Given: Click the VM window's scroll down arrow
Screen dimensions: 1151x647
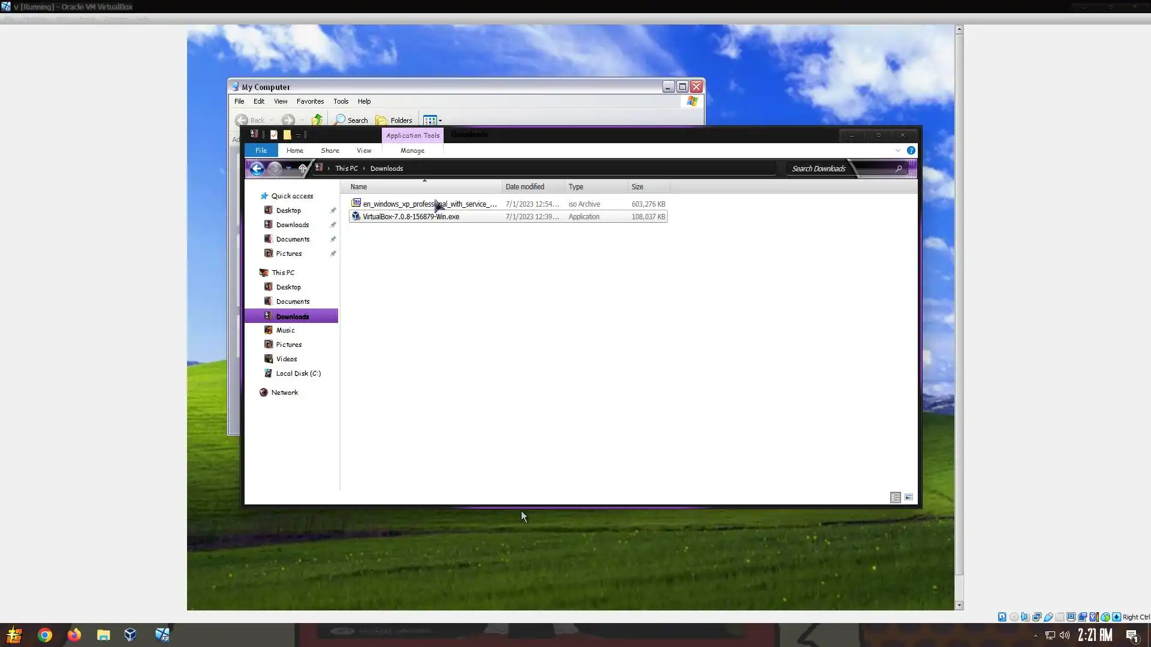Looking at the screenshot, I should tap(959, 605).
